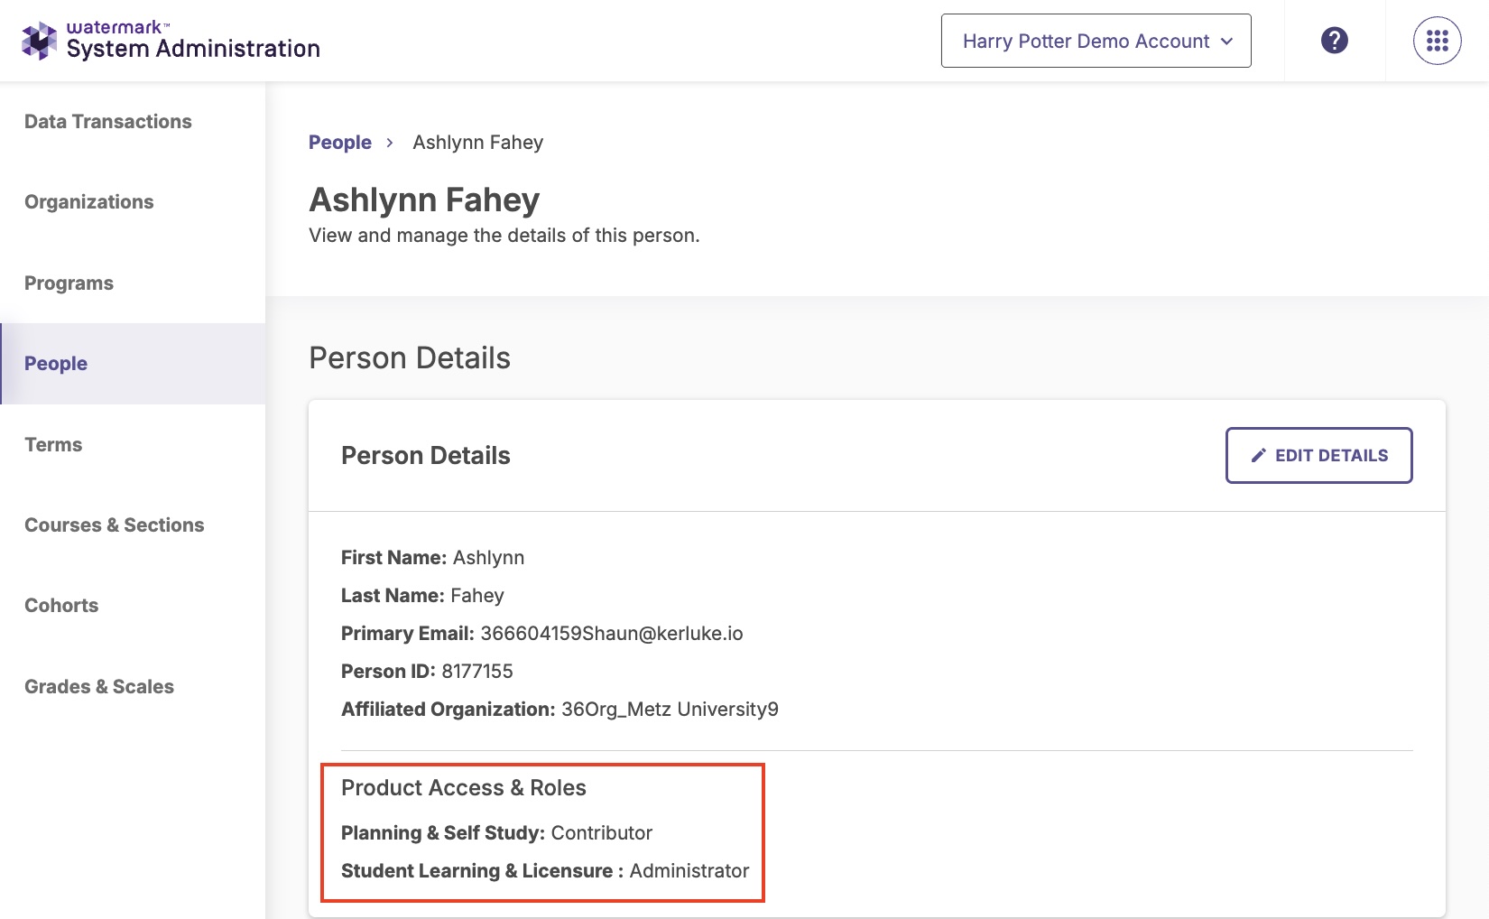
Task: Click the First Name value Ashlynn
Action: click(488, 558)
